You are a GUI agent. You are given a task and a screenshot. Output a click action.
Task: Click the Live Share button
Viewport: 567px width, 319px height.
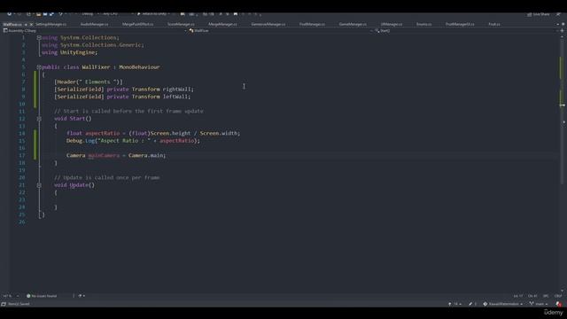pyautogui.click(x=539, y=14)
